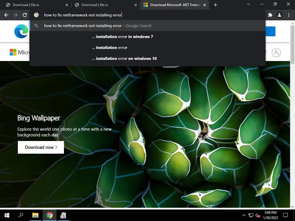
Task: Open network status tray icon
Action: (251, 215)
